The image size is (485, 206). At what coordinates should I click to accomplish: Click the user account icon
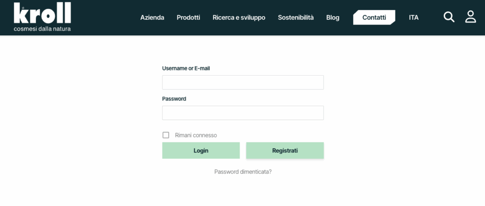[x=470, y=17]
